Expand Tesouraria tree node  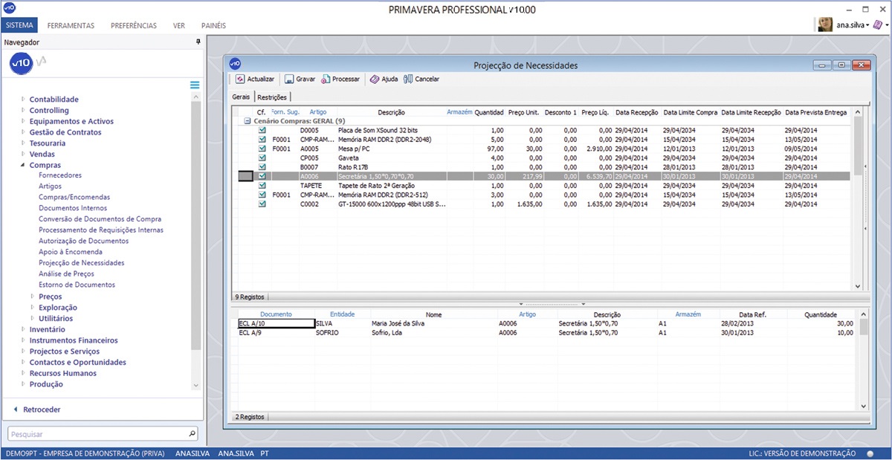(23, 143)
